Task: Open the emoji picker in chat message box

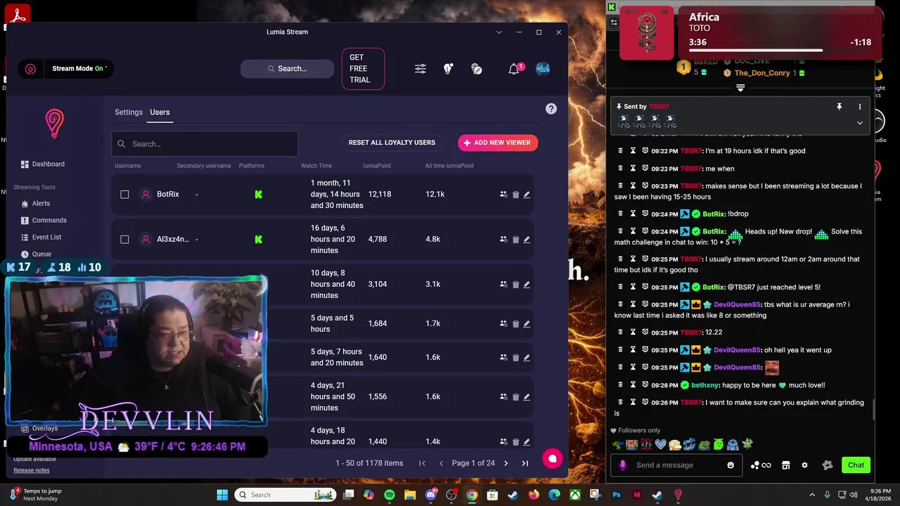Action: tap(731, 465)
